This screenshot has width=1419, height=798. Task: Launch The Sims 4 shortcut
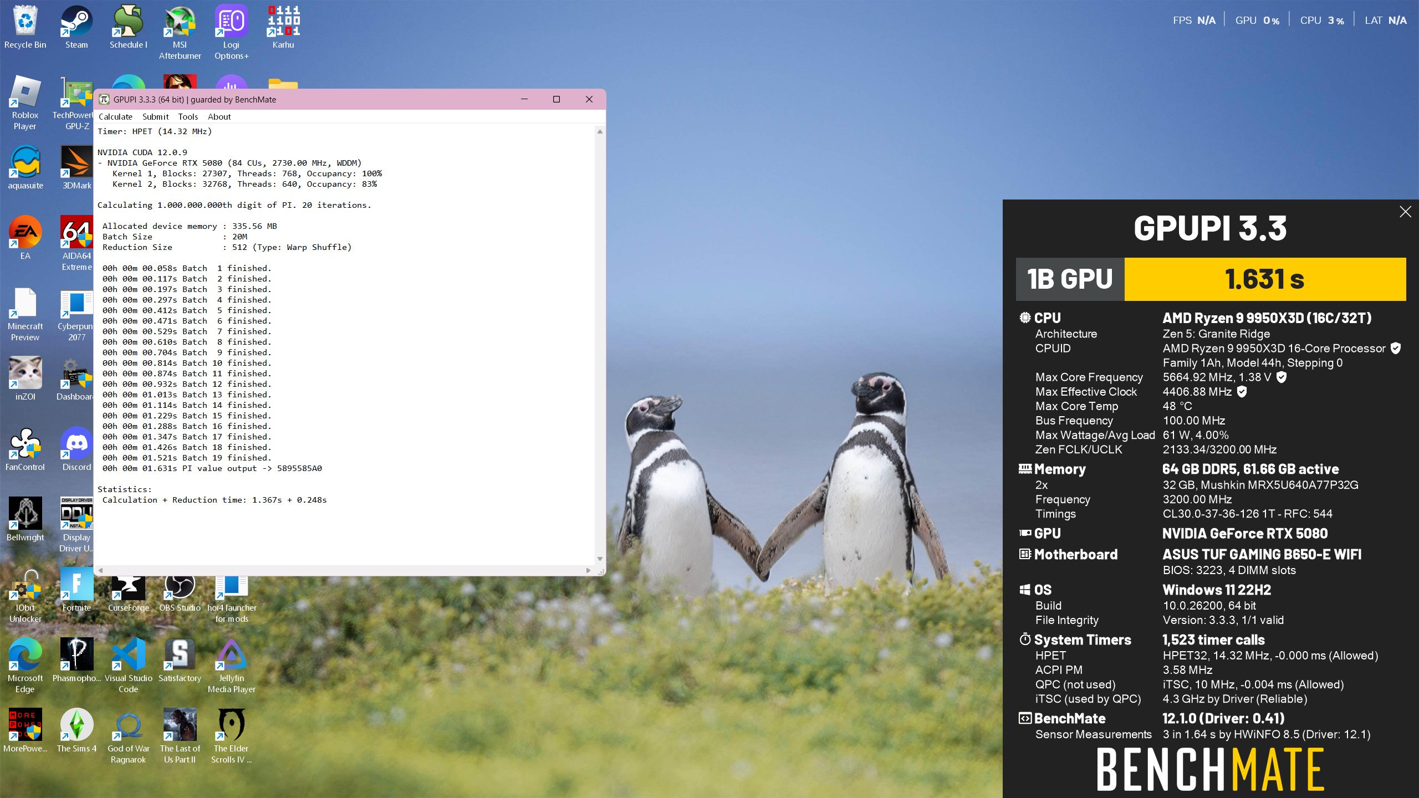coord(76,731)
